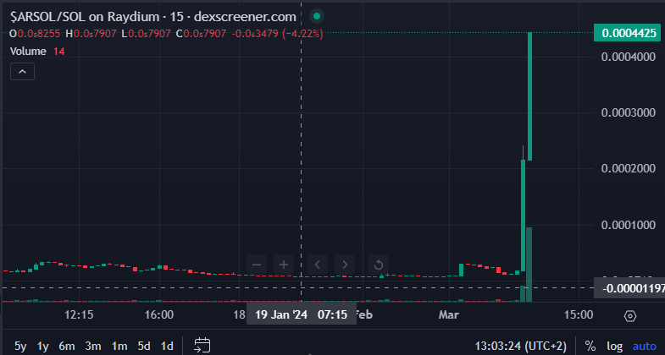Open timezone menu showing 13:03:24 (UTC+2)
The width and height of the screenshot is (665, 355).
pyautogui.click(x=520, y=346)
